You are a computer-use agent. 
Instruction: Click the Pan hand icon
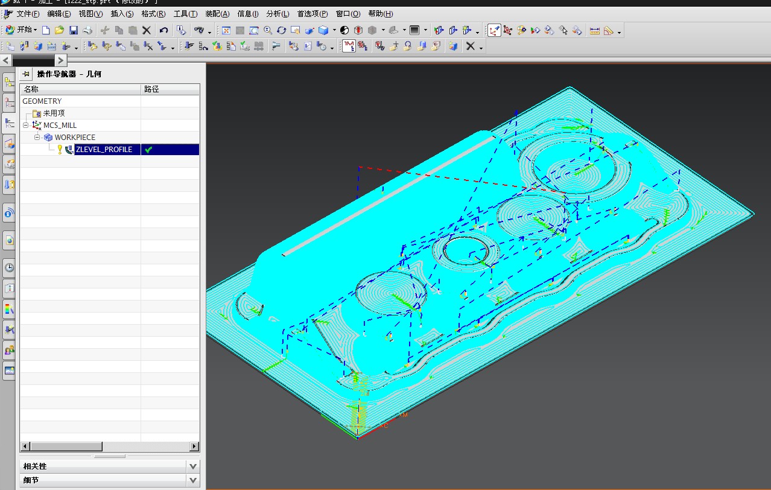pyautogui.click(x=295, y=30)
